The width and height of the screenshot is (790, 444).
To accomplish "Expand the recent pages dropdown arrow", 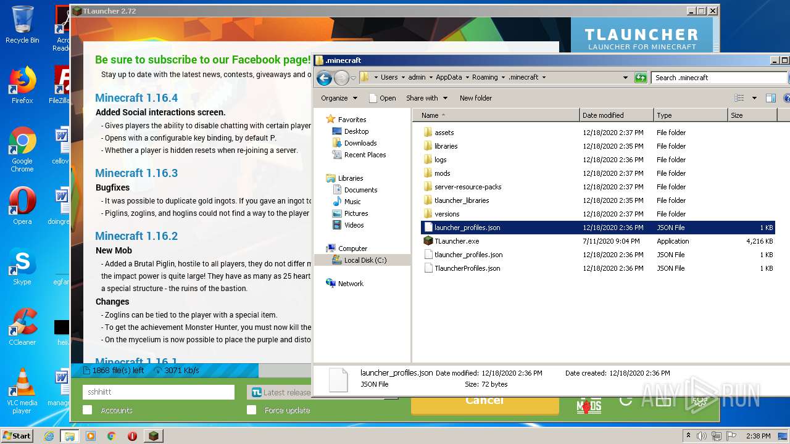I will [x=354, y=78].
